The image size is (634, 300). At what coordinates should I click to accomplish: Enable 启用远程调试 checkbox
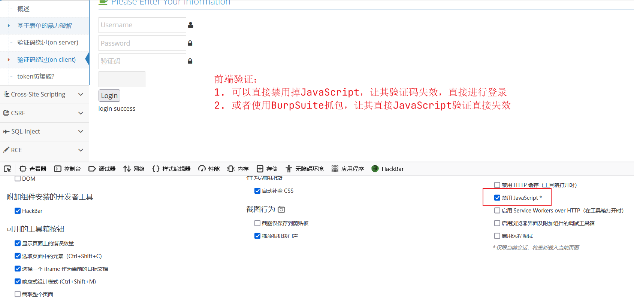(x=497, y=236)
